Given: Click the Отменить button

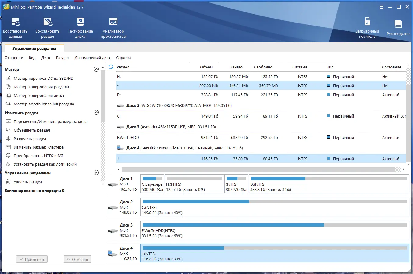Looking at the screenshot, I should point(77,259).
